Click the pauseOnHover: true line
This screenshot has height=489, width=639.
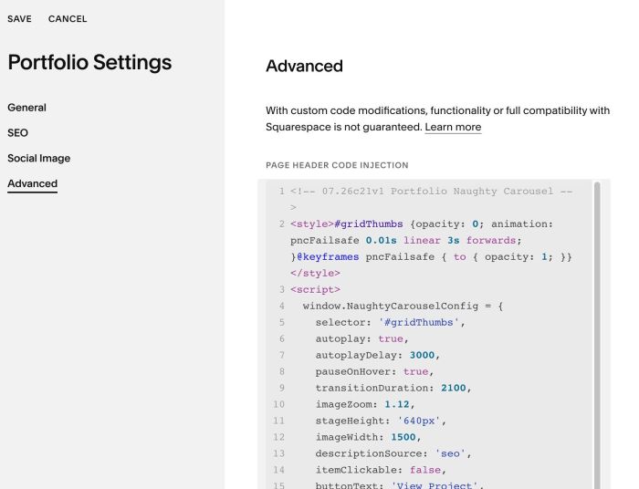pos(374,371)
